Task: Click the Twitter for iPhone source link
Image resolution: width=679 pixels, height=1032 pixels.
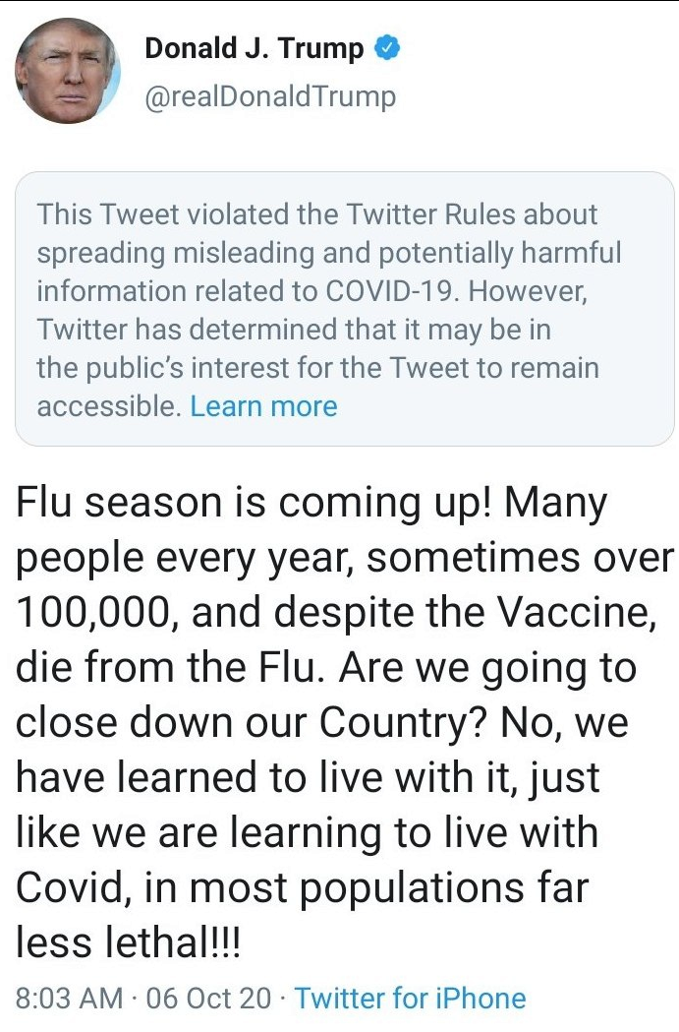Action: pyautogui.click(x=410, y=998)
